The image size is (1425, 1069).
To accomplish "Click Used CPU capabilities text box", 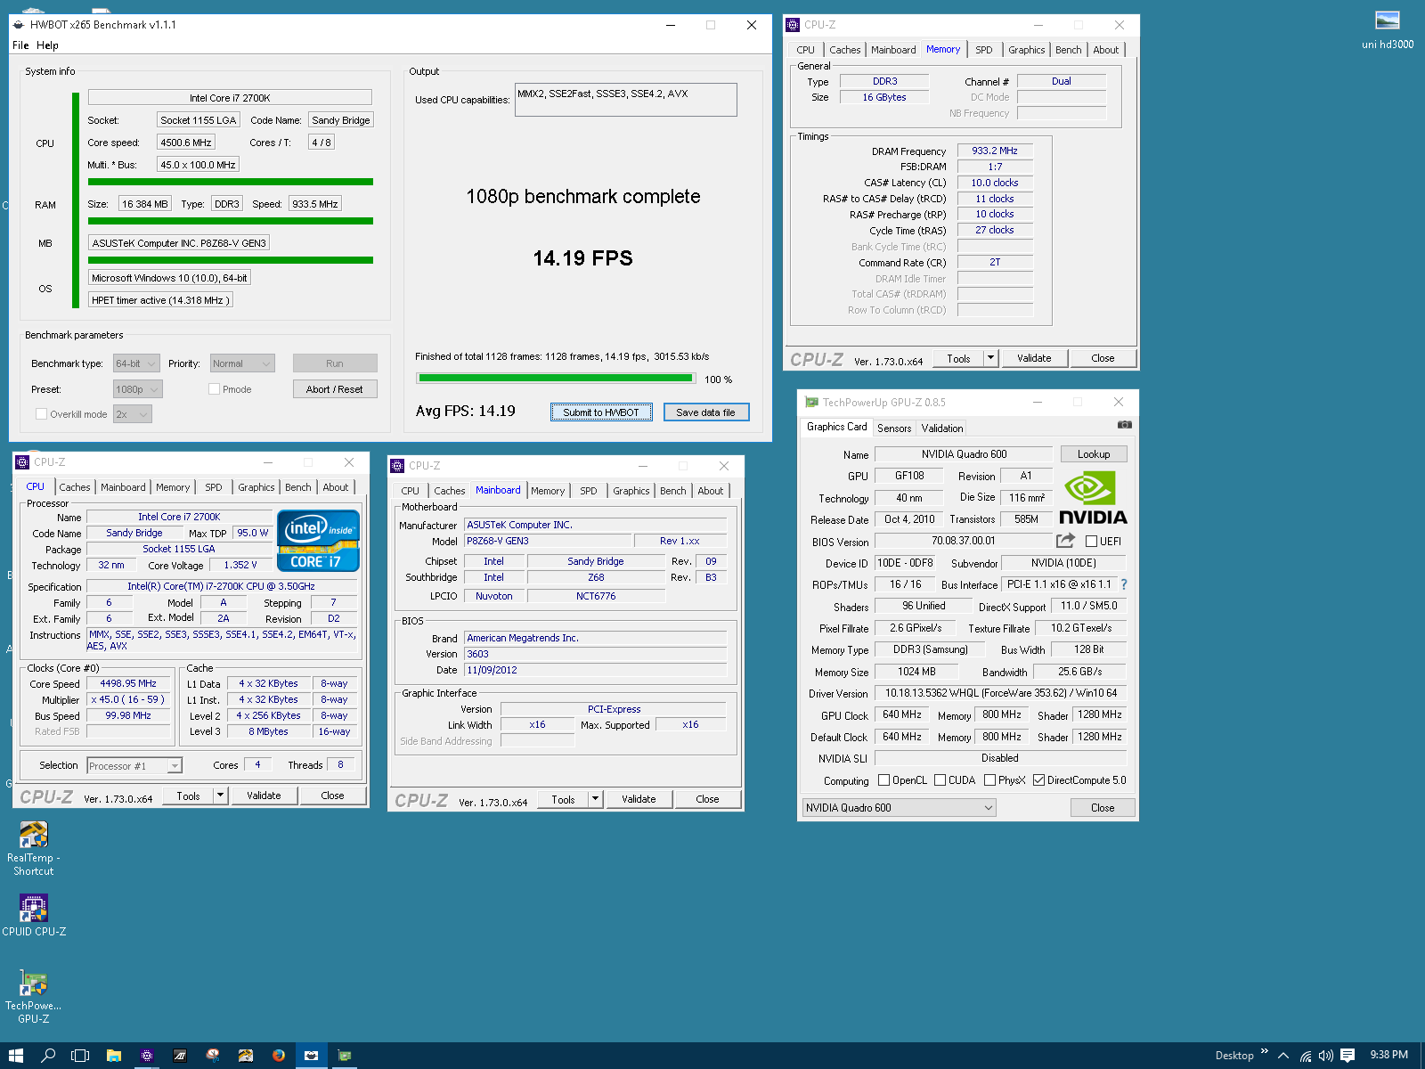I will point(626,100).
